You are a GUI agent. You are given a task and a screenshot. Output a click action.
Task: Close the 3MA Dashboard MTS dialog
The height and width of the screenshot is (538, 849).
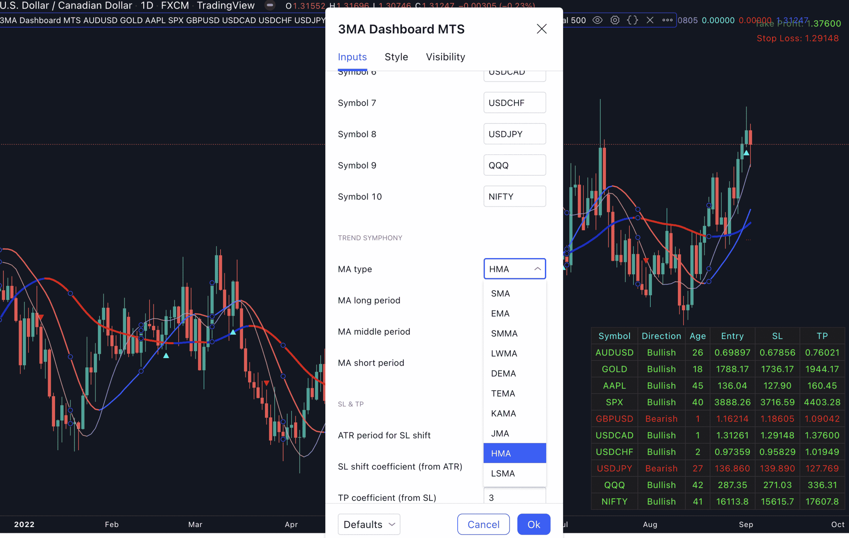[x=541, y=29]
